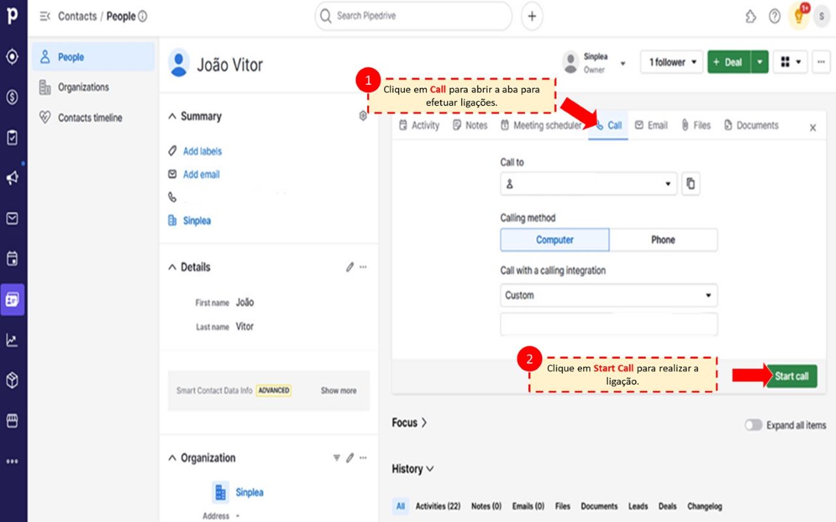This screenshot has width=836, height=522.
Task: Open Summary settings gear icon
Action: coord(363,116)
